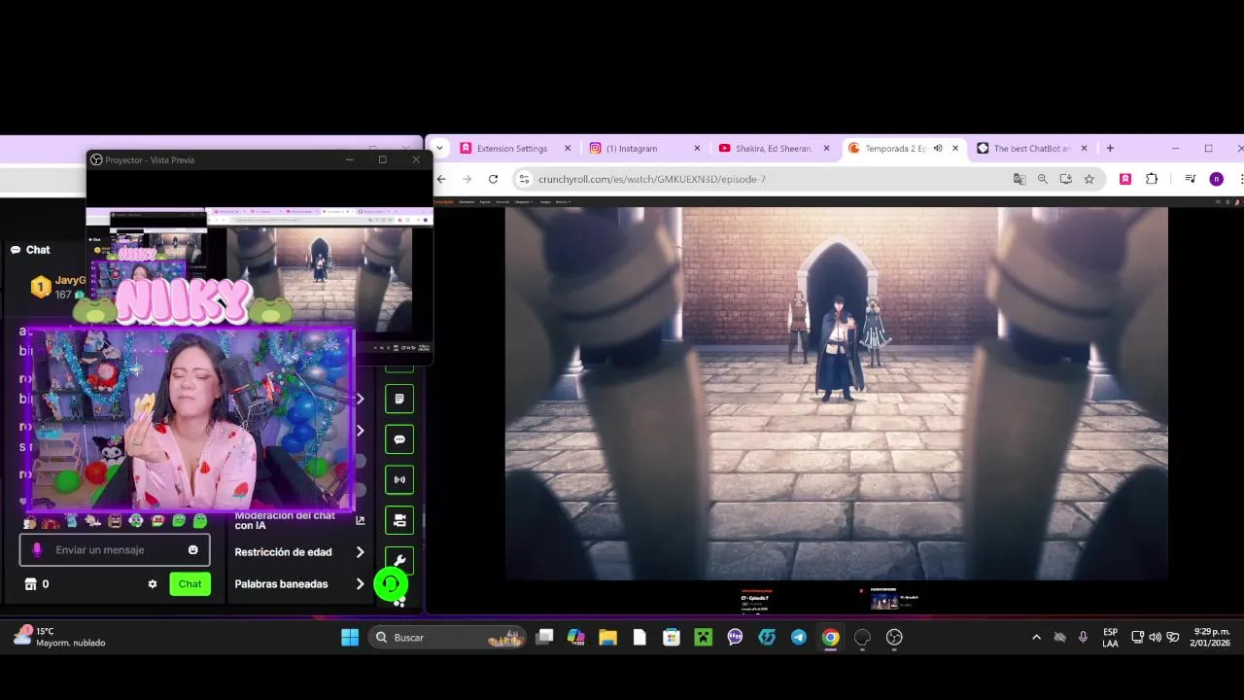Open the notes sidebar icon
The width and height of the screenshot is (1244, 700).
point(399,399)
